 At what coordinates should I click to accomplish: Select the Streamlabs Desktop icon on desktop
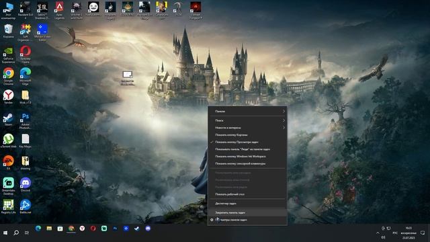(x=8, y=186)
